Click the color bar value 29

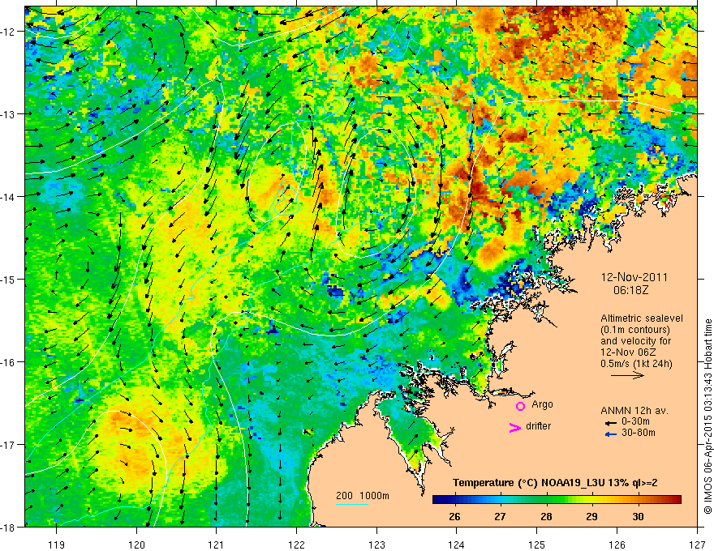pos(592,516)
